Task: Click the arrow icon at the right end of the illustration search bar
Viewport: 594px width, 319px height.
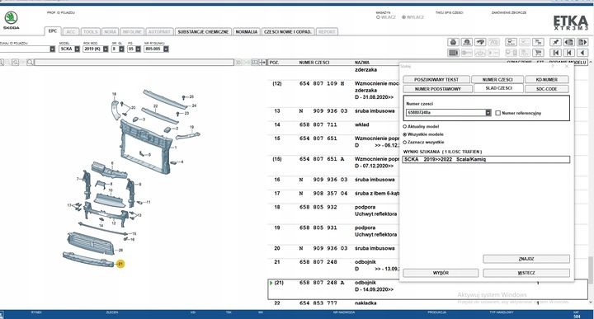Action: [x=263, y=62]
